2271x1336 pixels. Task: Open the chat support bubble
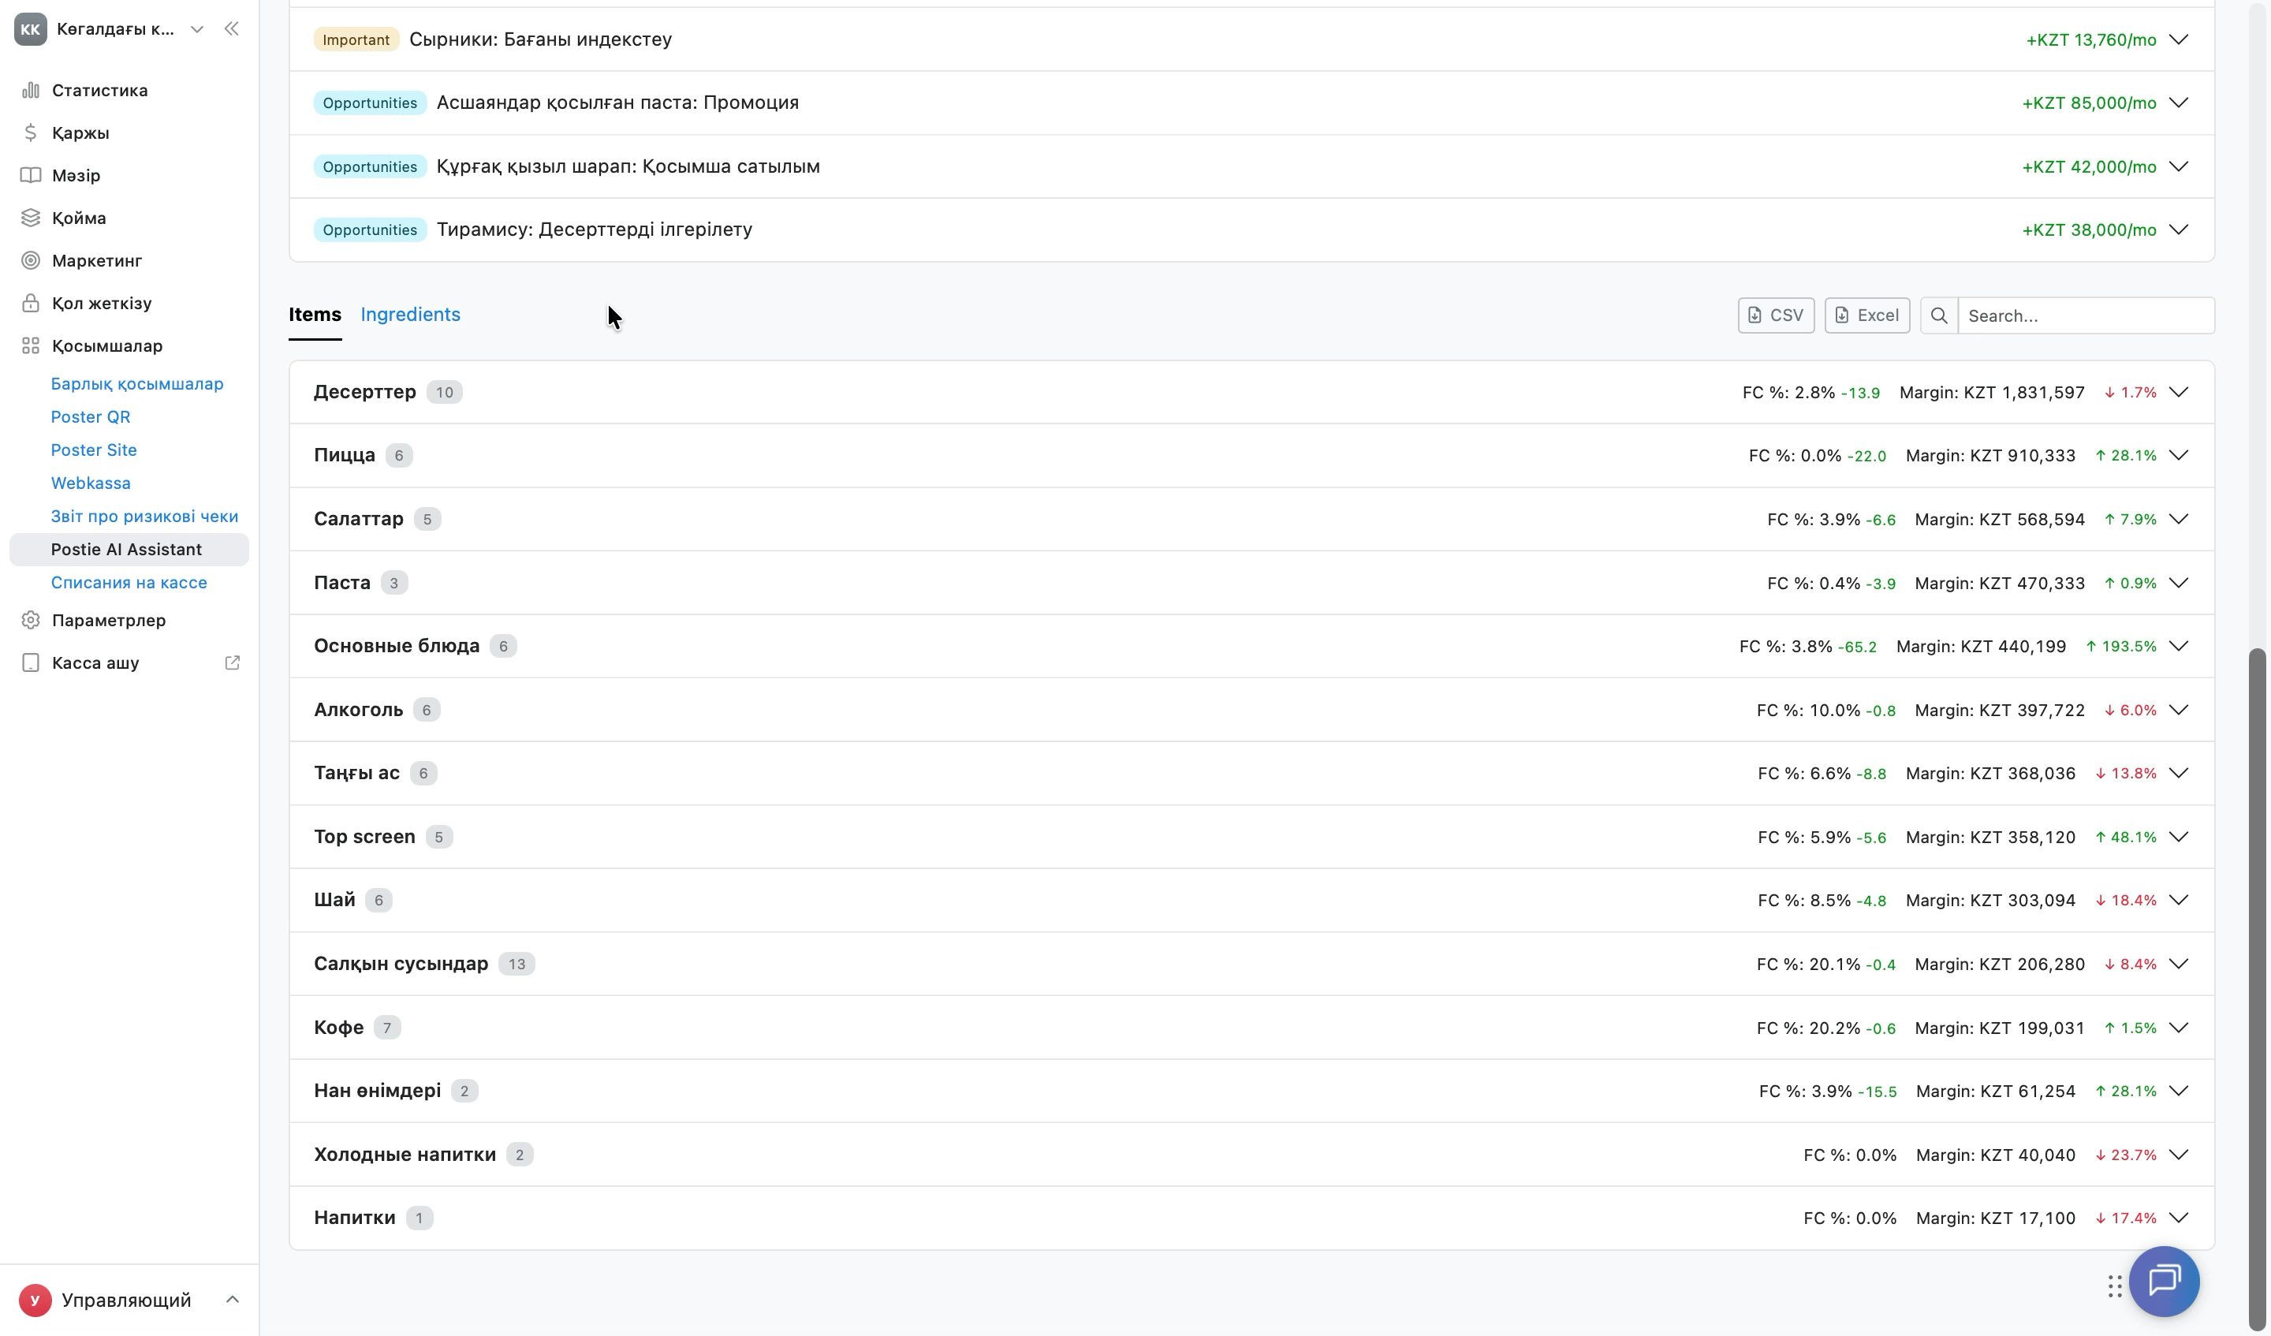point(2164,1281)
